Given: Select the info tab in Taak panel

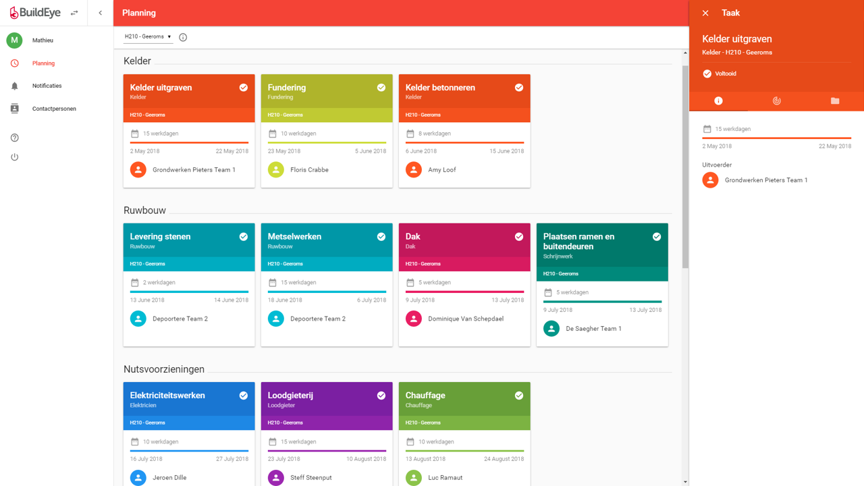Looking at the screenshot, I should tap(718, 101).
